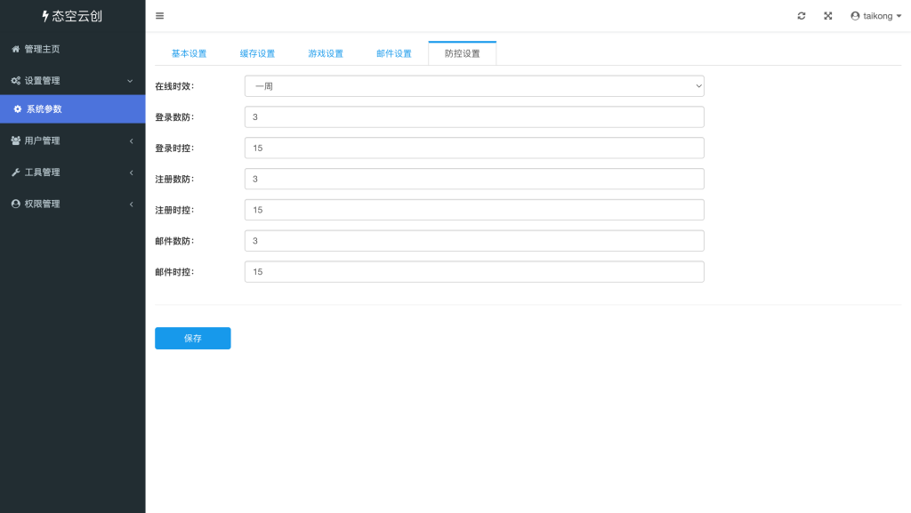Viewport: 911px width, 513px height.
Task: Open the 缓存设置 tab
Action: 257,54
